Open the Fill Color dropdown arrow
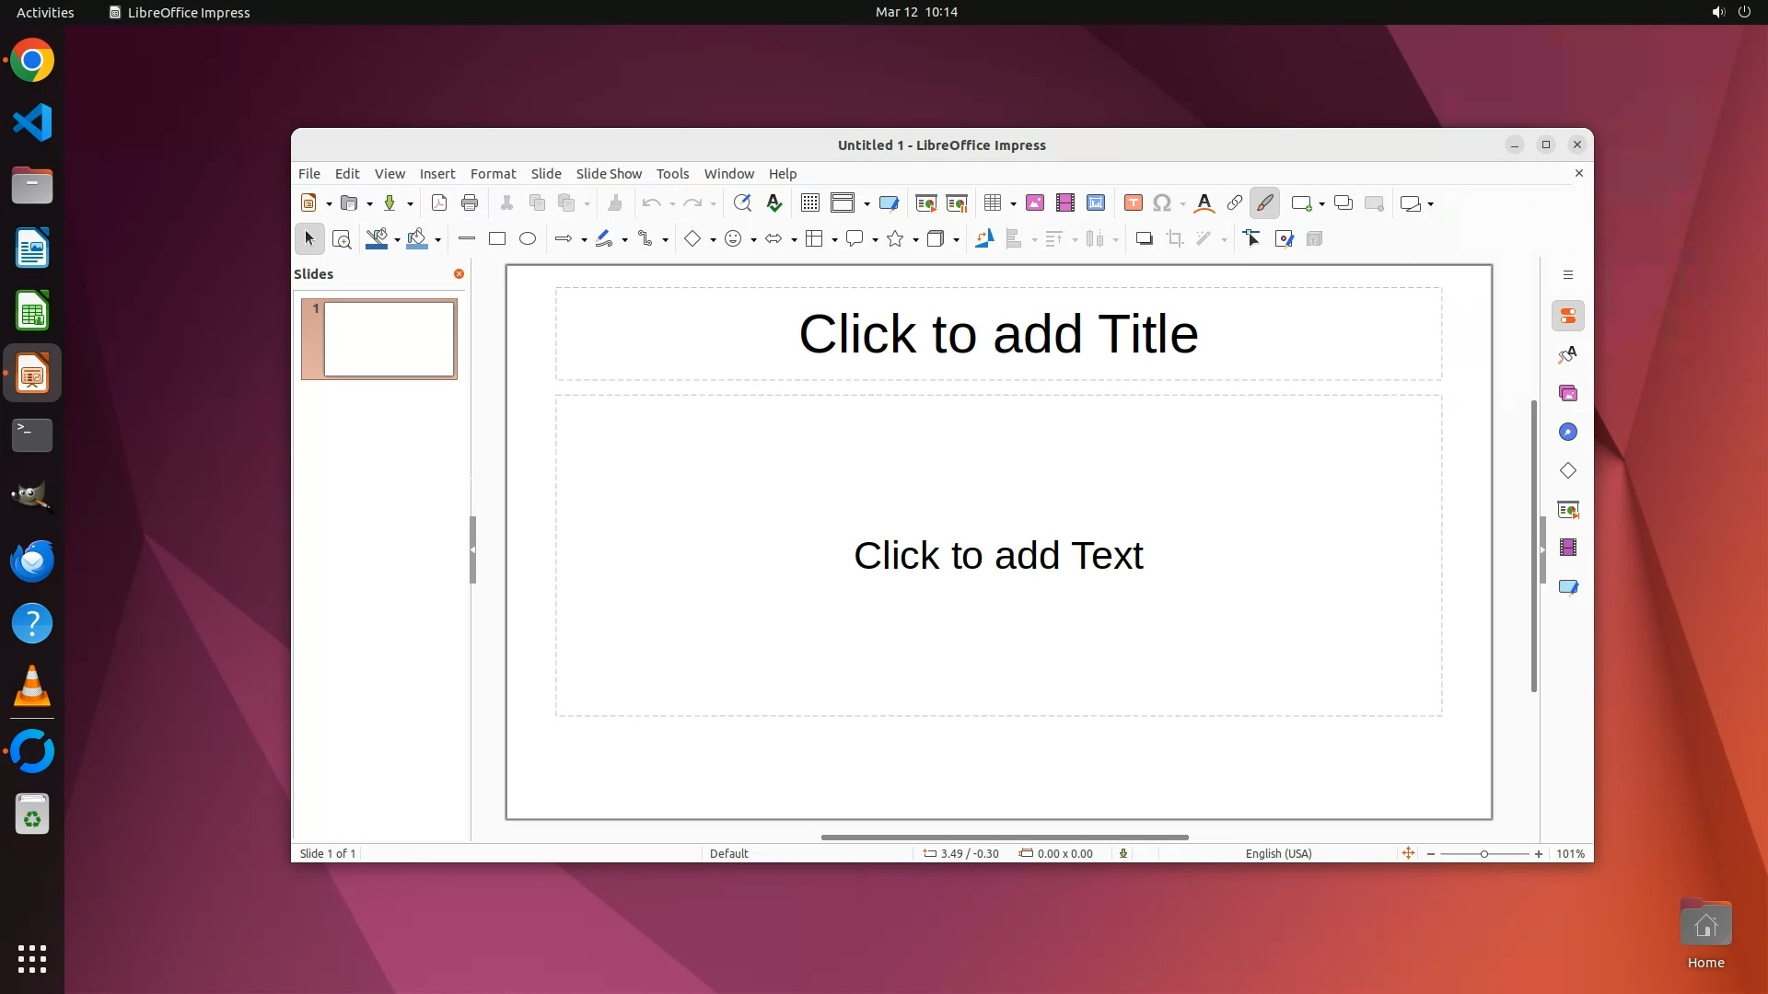This screenshot has height=994, width=1768. [x=438, y=240]
